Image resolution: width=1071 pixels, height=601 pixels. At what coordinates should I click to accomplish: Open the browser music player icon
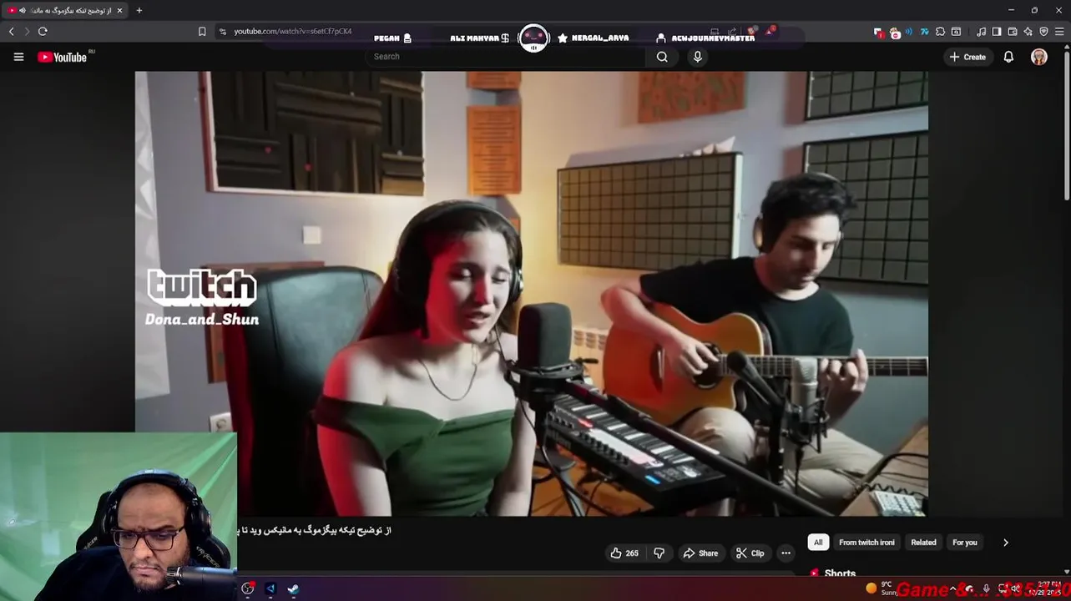(x=982, y=32)
